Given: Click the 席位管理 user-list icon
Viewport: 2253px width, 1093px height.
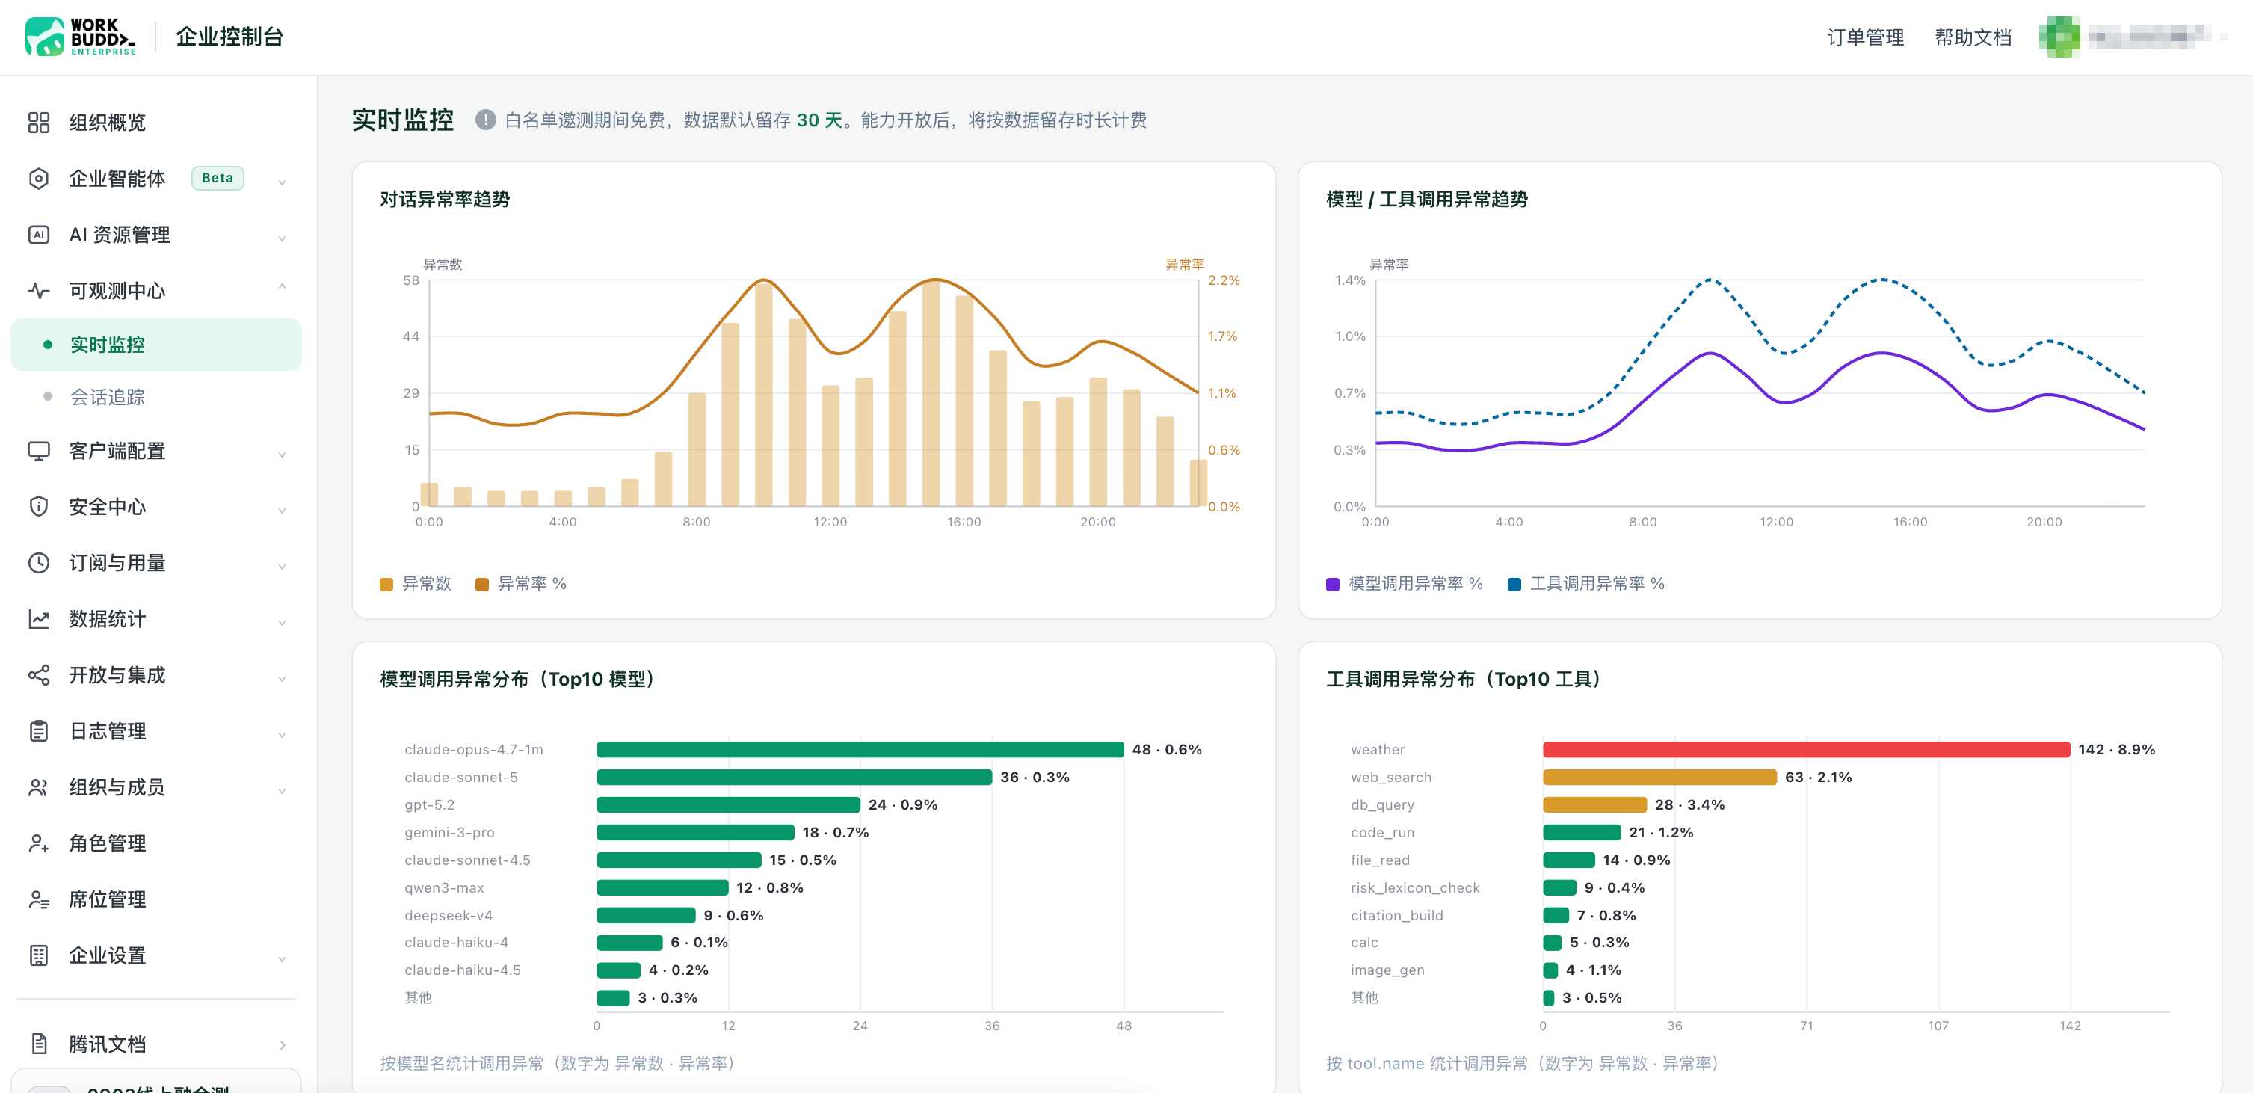Looking at the screenshot, I should tap(38, 899).
